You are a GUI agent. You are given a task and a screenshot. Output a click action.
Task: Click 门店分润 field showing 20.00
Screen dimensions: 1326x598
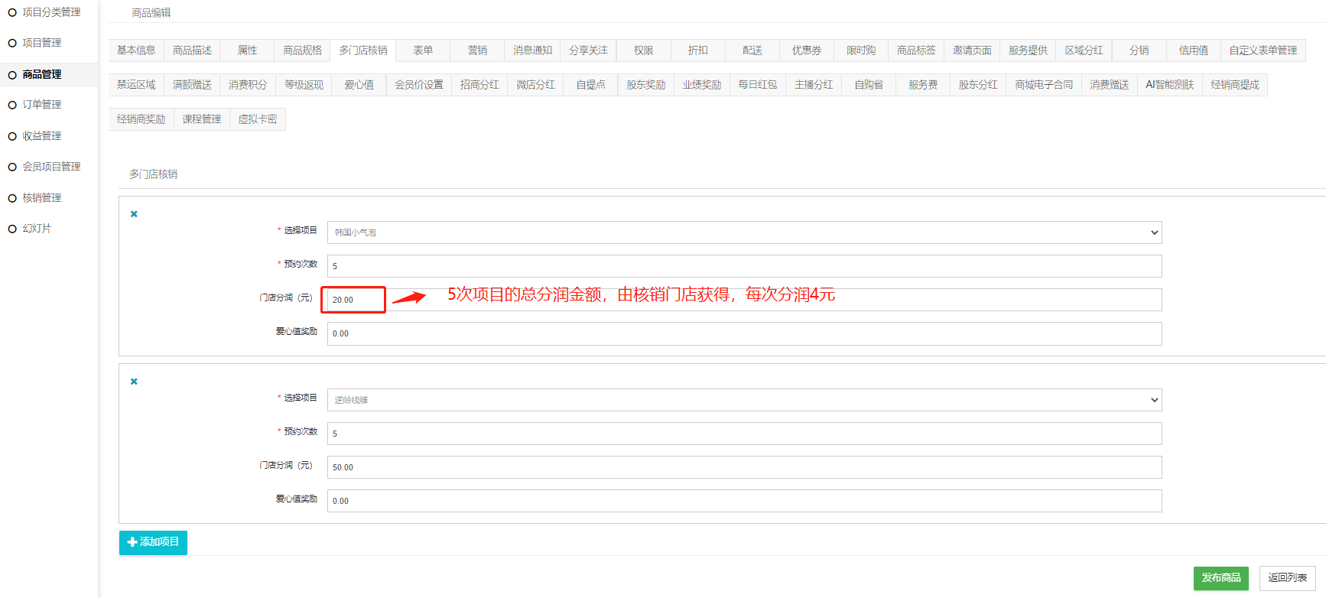[x=744, y=300]
